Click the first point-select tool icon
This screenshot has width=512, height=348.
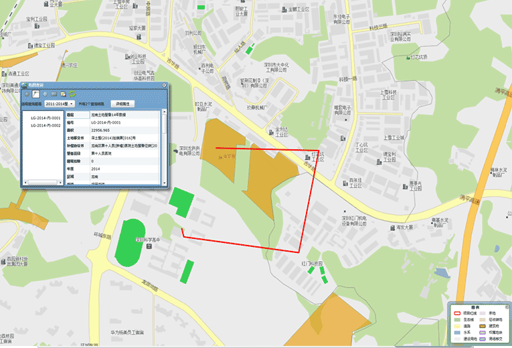coord(27,94)
